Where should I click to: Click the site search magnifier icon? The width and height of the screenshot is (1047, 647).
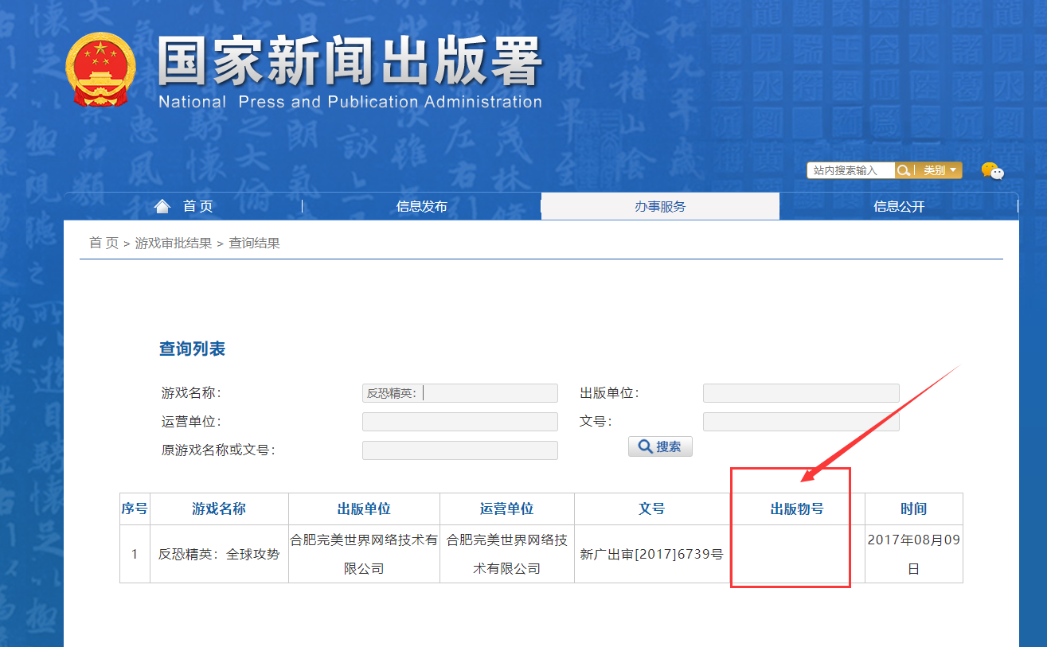(x=904, y=170)
